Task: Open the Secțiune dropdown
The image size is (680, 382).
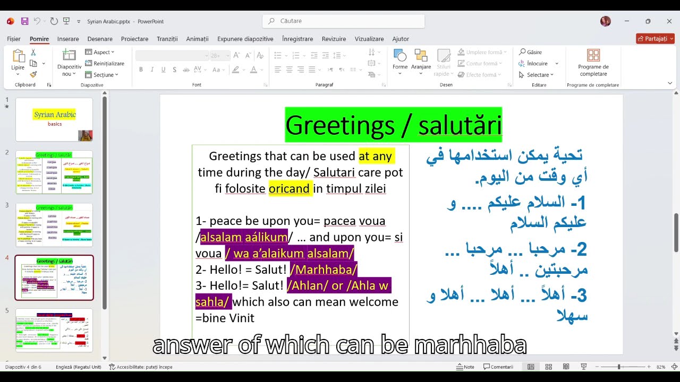Action: click(102, 75)
